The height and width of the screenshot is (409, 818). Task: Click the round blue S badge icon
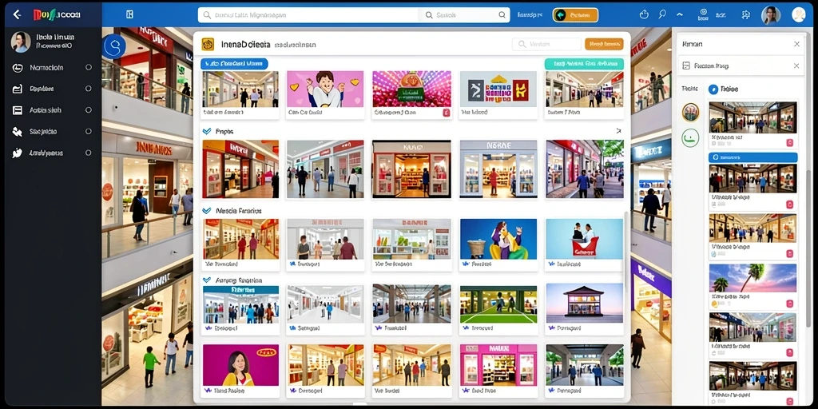pyautogui.click(x=113, y=46)
